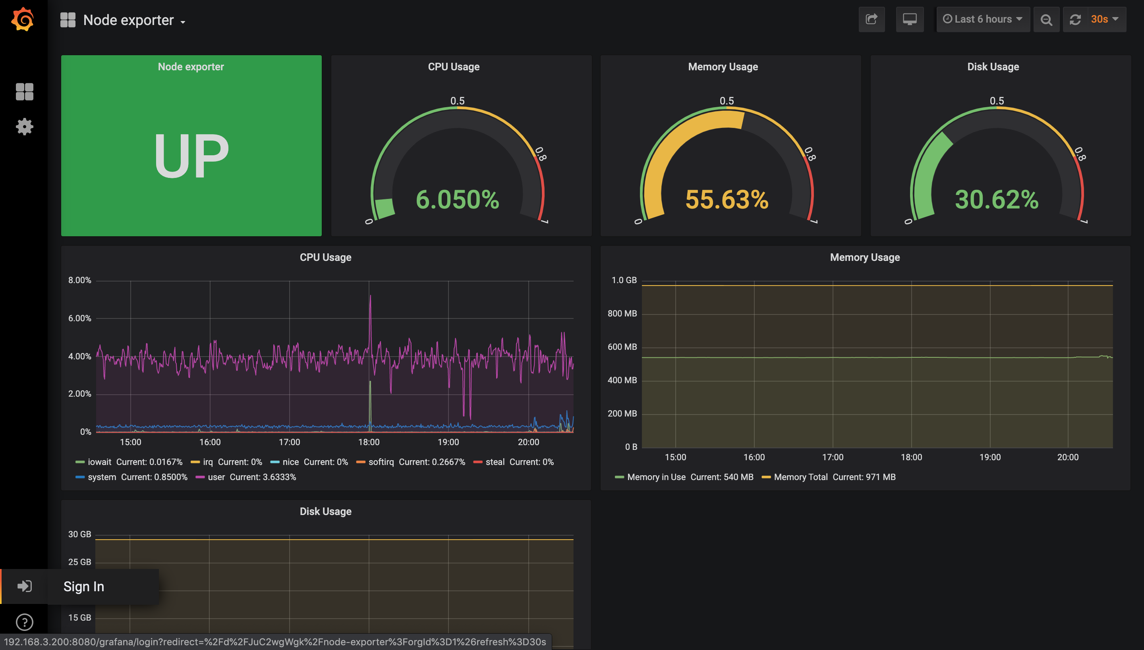The width and height of the screenshot is (1144, 650).
Task: Toggle the irq series in the legend
Action: point(208,462)
